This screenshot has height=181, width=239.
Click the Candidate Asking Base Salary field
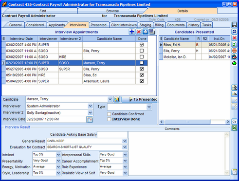pyautogui.click(x=112, y=134)
